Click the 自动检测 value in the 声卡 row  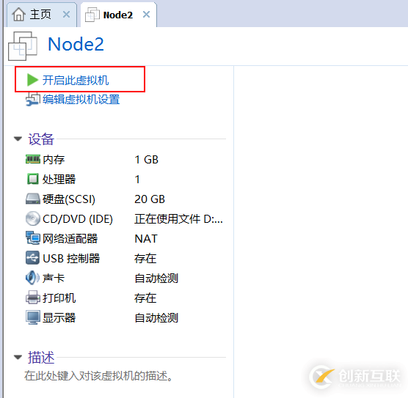pos(156,278)
